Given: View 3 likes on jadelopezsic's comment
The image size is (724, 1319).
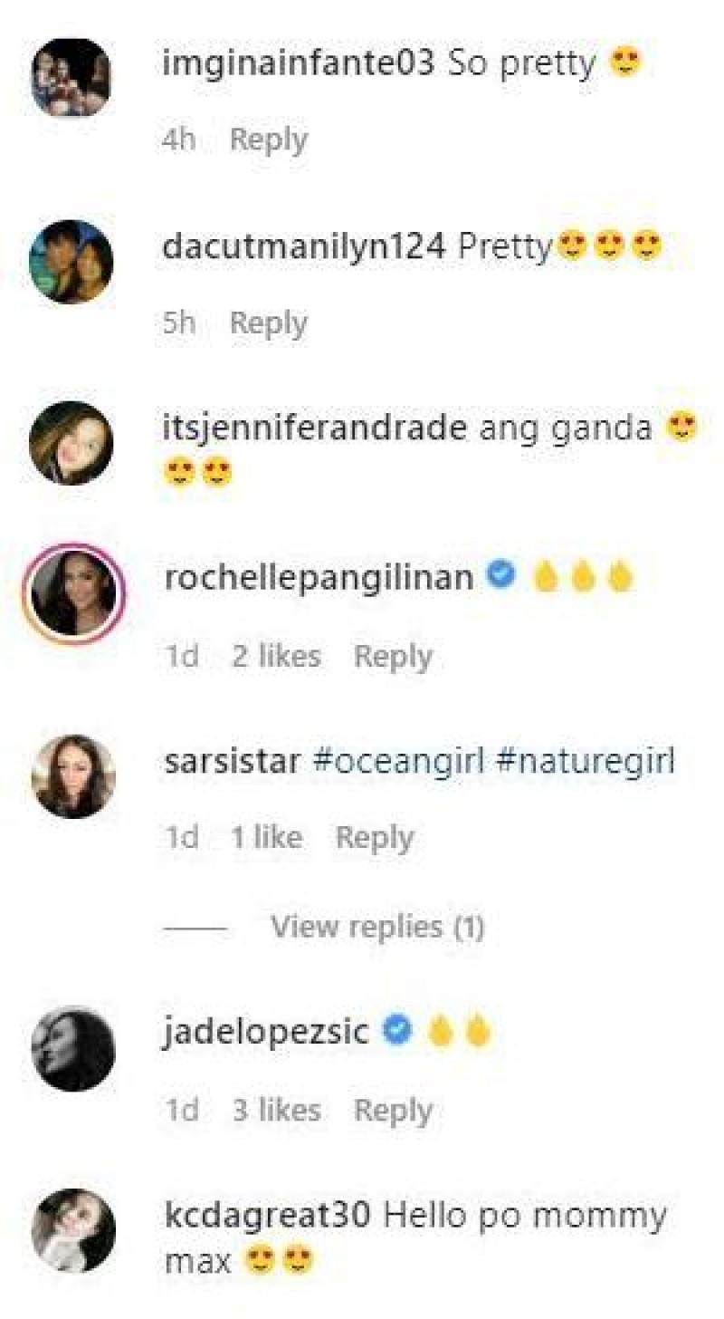Looking at the screenshot, I should pos(275,1110).
